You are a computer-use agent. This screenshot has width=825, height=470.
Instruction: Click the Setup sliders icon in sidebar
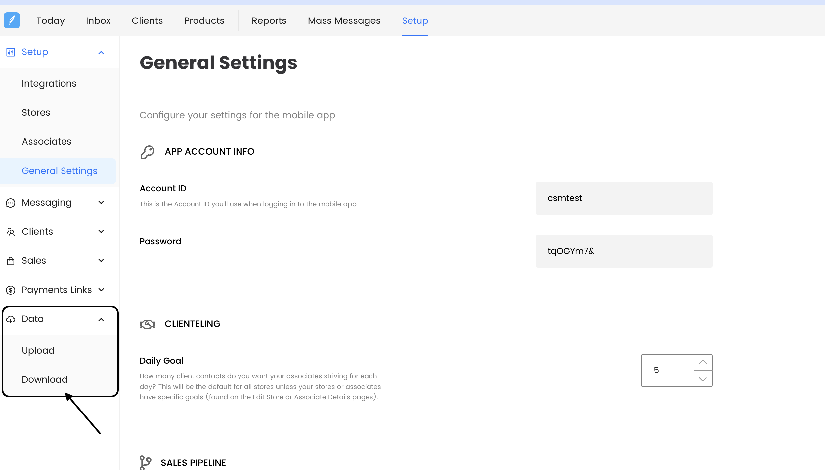click(x=11, y=52)
